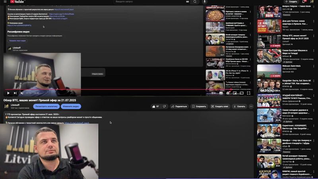Play the video in the player
The width and height of the screenshot is (318, 179).
pos(8,93)
